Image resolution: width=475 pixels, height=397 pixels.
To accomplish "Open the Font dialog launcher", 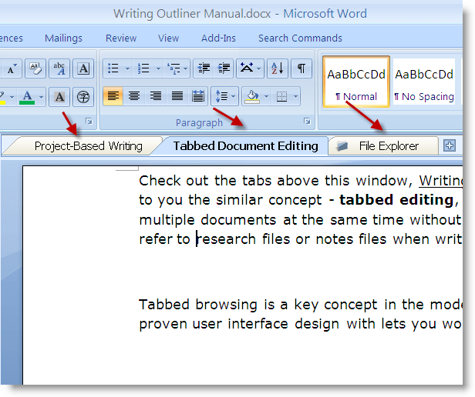I will click(89, 122).
